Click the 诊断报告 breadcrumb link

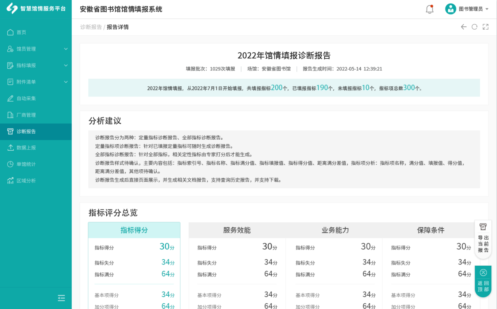click(91, 27)
